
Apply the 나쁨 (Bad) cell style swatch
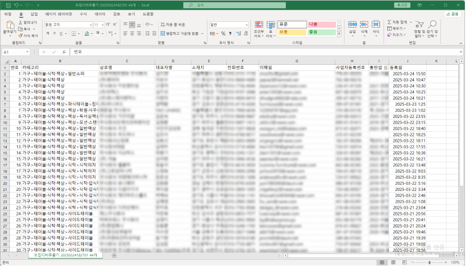[x=322, y=25]
